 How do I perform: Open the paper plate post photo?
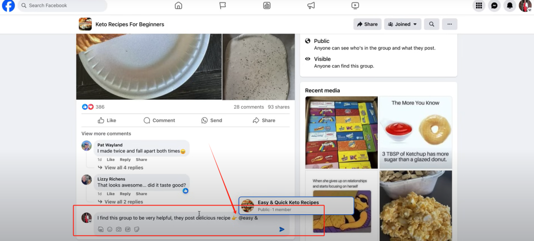(149, 67)
